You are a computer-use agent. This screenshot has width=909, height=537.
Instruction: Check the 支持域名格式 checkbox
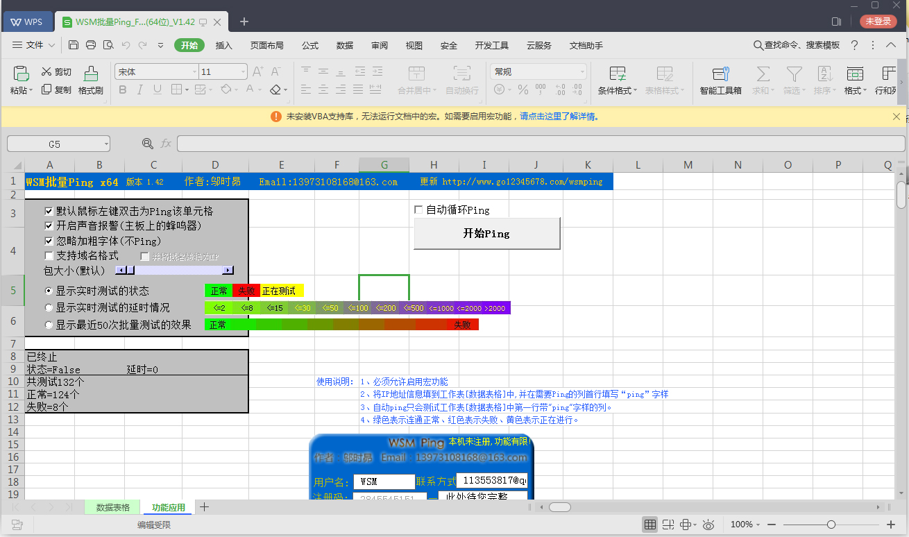coord(49,256)
